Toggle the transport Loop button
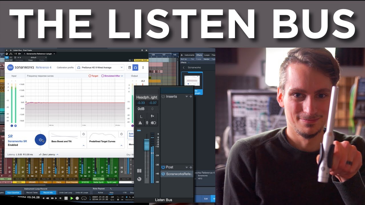365x205 pixels. tap(84, 198)
